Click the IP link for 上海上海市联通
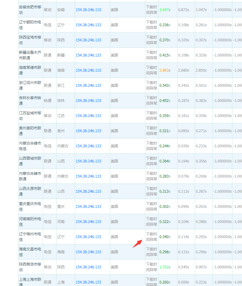 click(88, 282)
